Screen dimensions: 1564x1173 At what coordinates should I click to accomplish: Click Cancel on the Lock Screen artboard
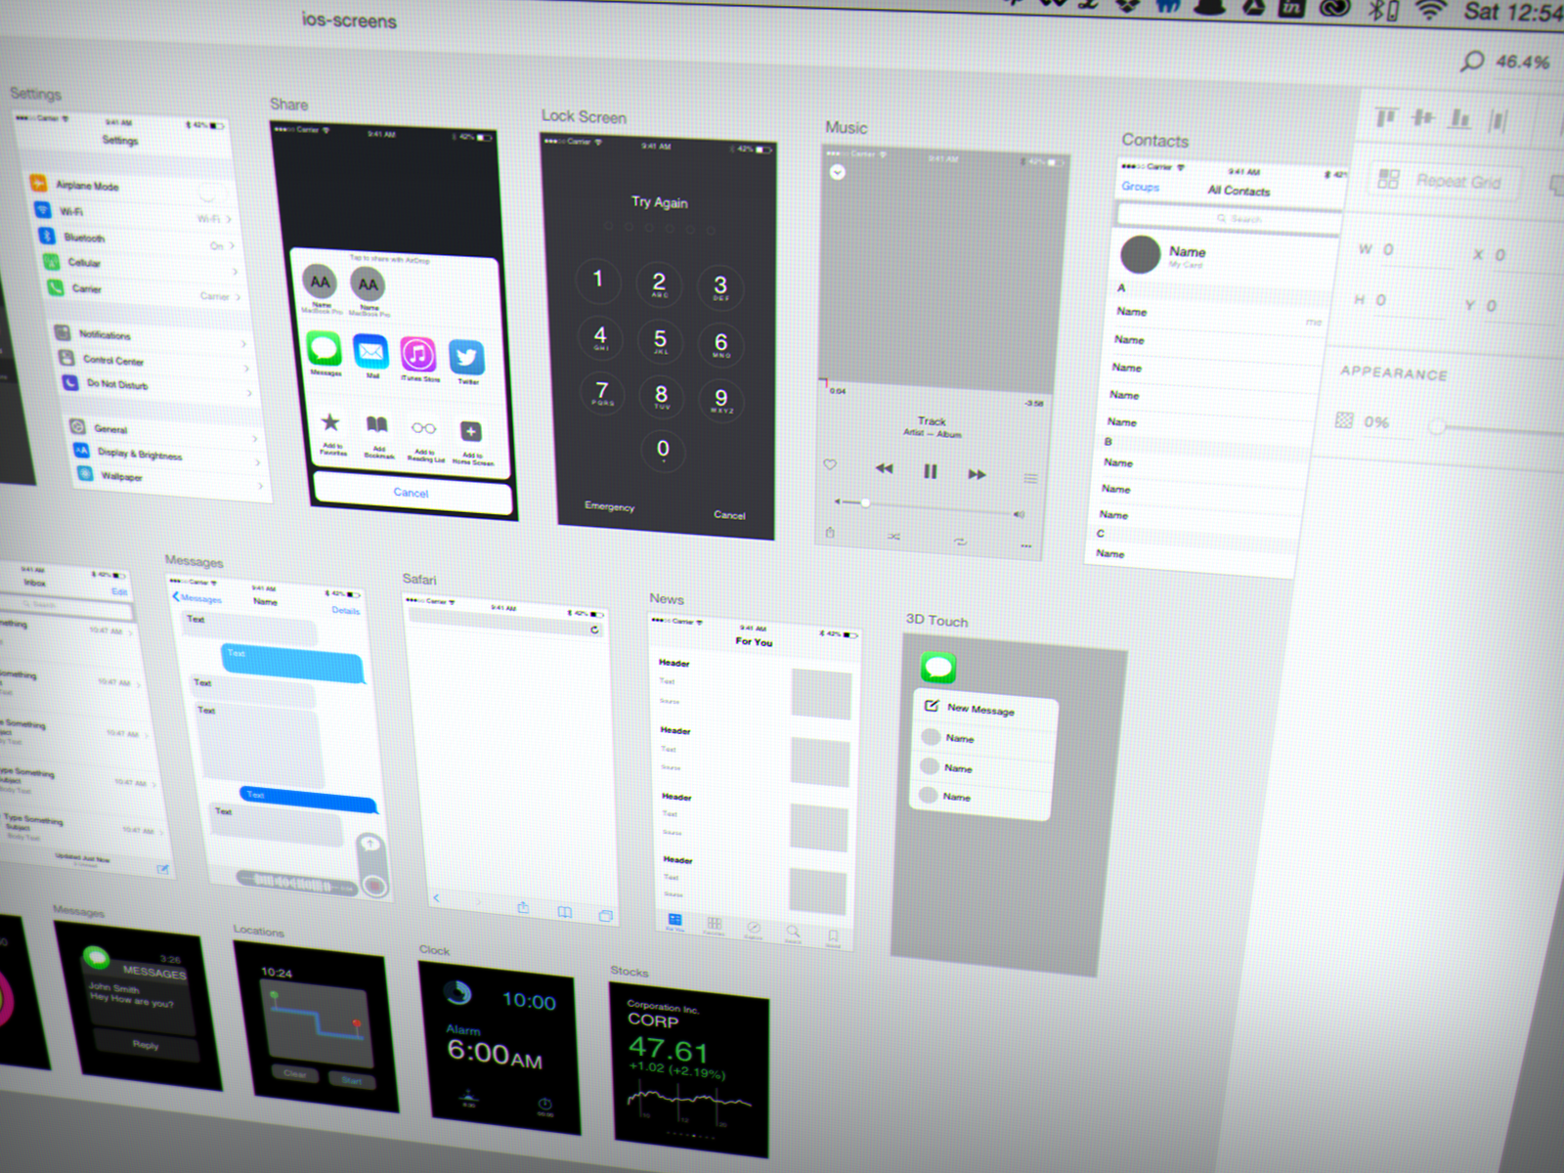(x=729, y=515)
